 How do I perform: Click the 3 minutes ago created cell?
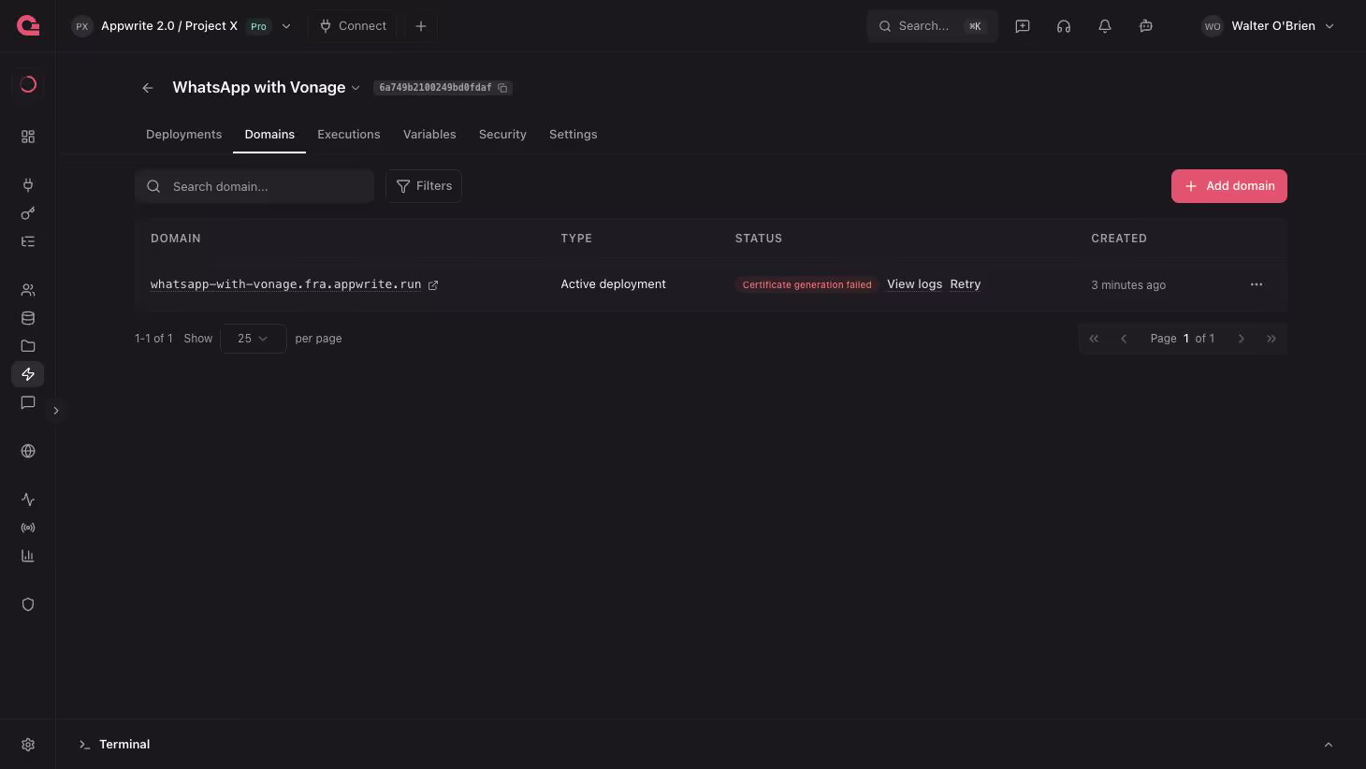pos(1128,285)
